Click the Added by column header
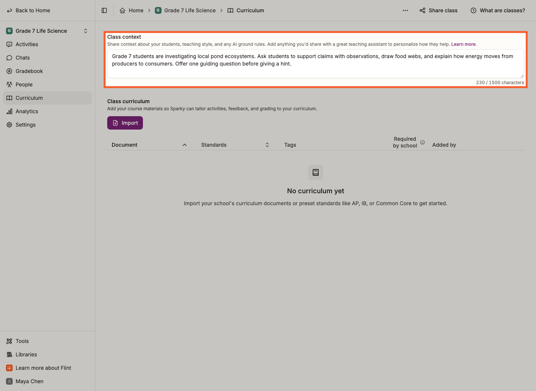 [444, 145]
